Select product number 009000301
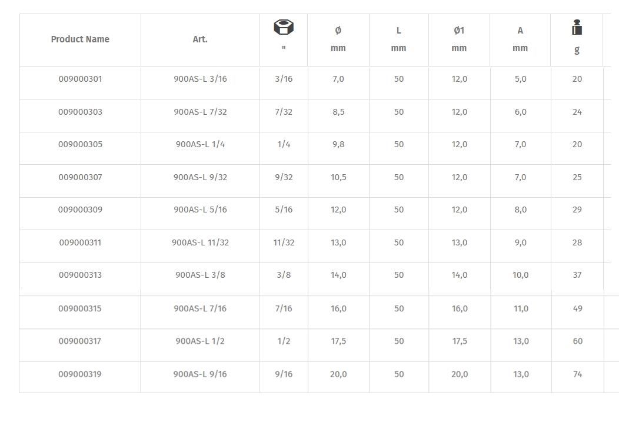The image size is (619, 422). 80,79
